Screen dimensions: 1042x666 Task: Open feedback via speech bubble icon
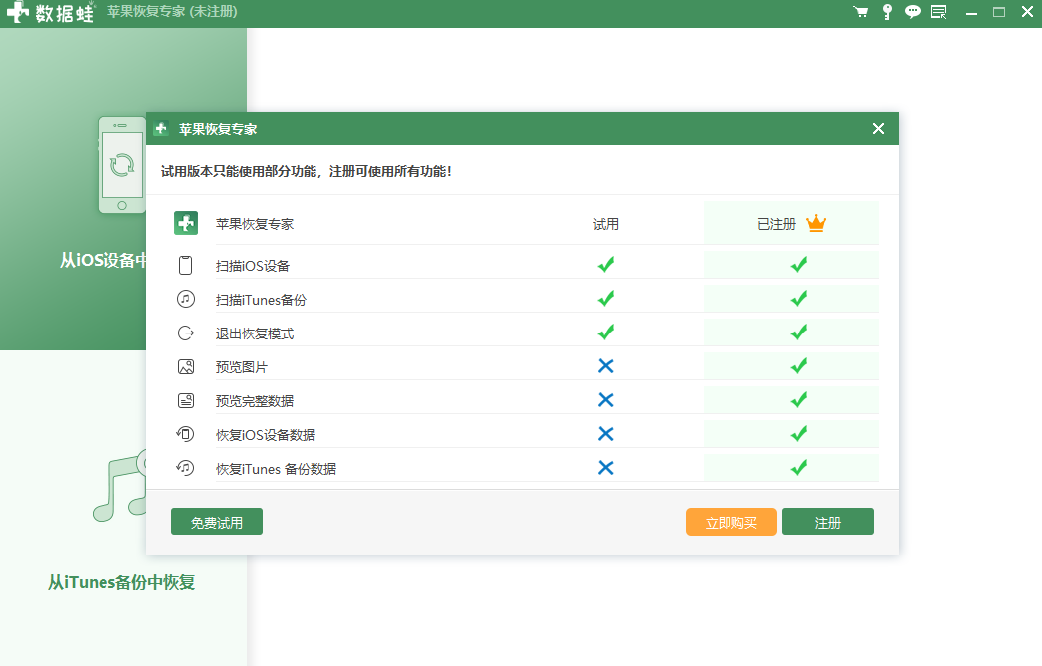(912, 12)
